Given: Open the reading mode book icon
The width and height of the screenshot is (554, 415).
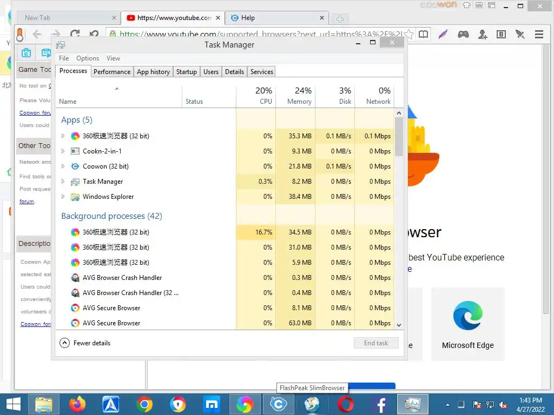Looking at the screenshot, I should 423,34.
